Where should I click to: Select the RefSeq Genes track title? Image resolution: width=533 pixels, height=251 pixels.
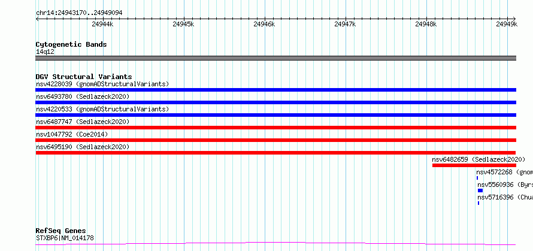[x=61, y=231]
